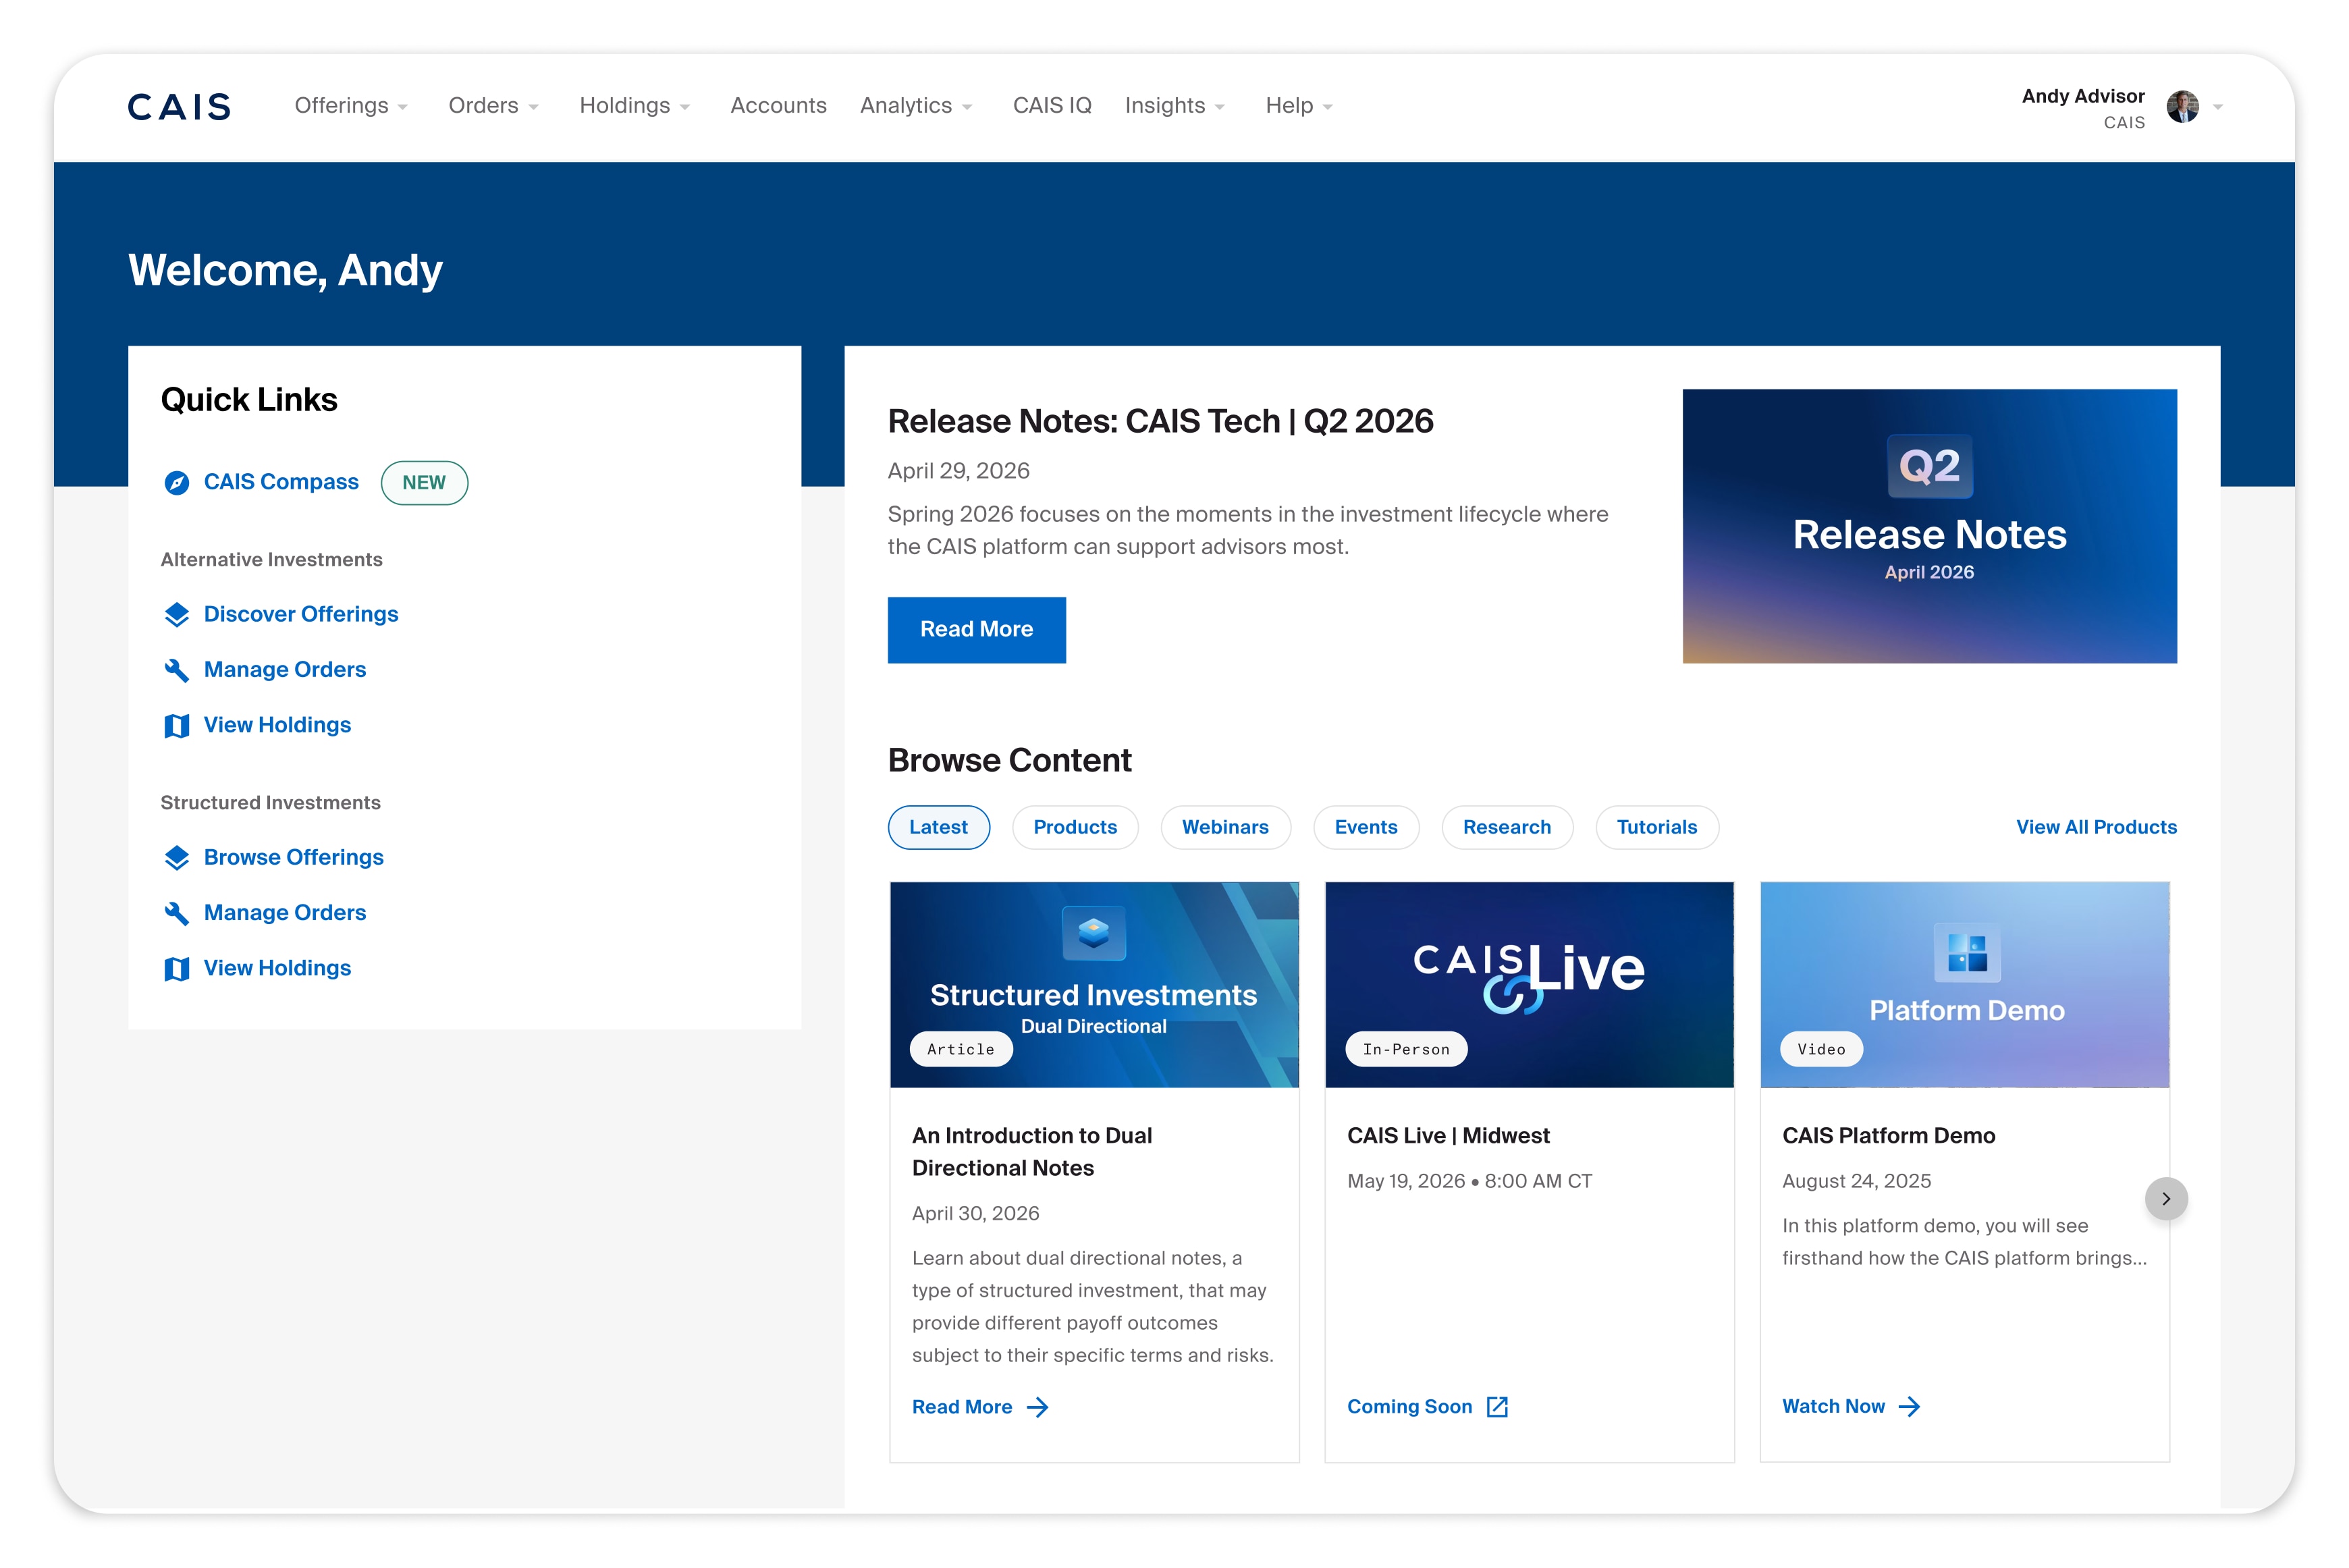Click Watch Now on Platform Demo card

point(1834,1407)
